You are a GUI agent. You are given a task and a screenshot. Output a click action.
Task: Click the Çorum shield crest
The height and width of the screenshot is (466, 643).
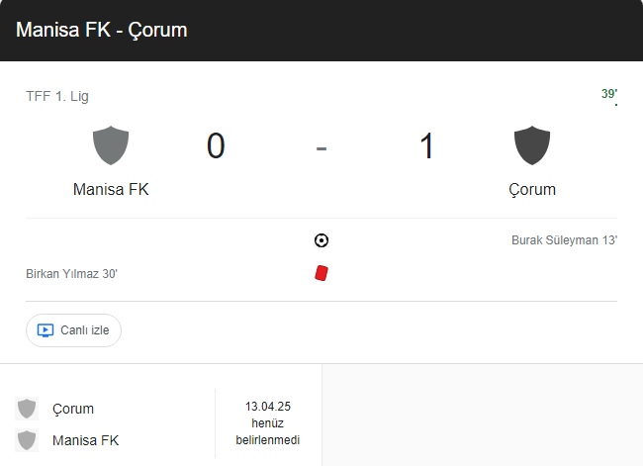(x=532, y=145)
